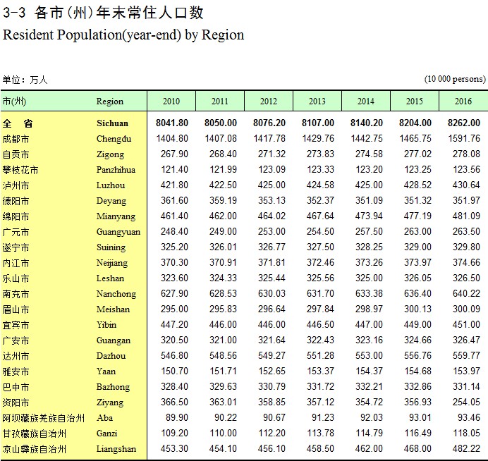Select the Ziyang region name
This screenshot has width=488, height=461.
pos(110,402)
